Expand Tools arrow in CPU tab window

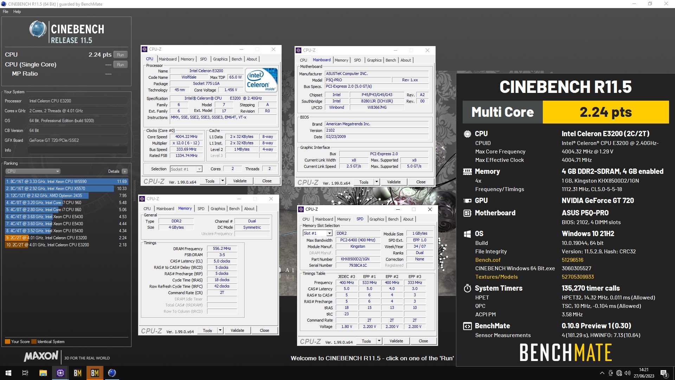[222, 181]
